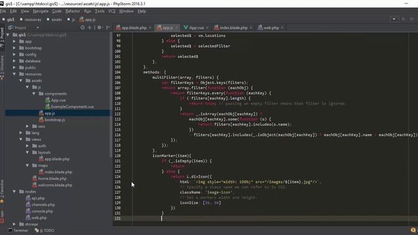Open the Navigate menu

tap(40, 11)
